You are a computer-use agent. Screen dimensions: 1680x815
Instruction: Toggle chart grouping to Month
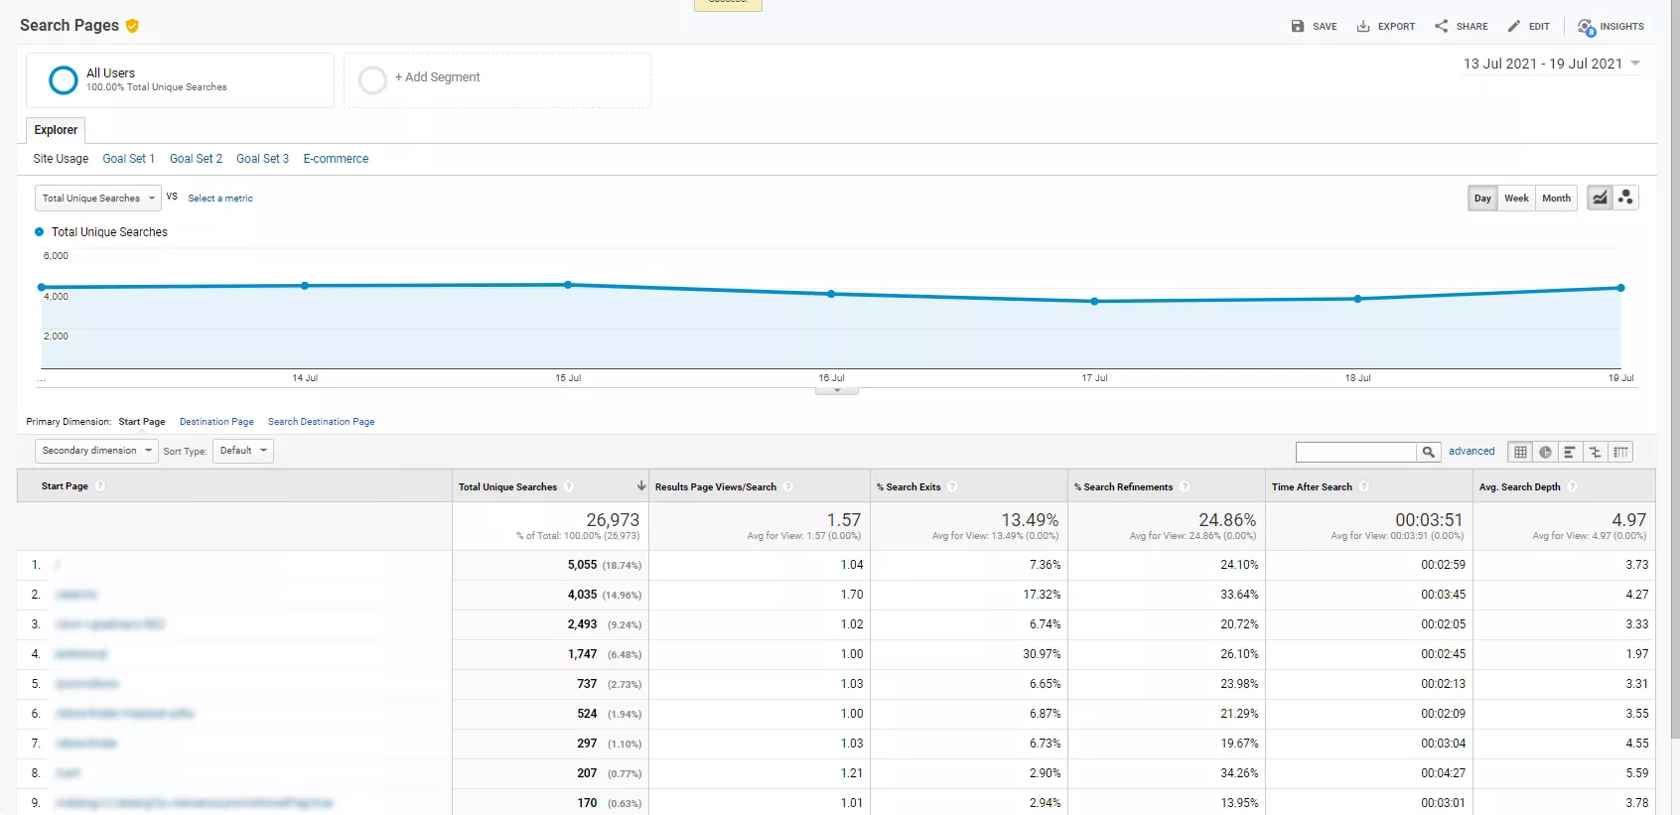[1556, 198]
